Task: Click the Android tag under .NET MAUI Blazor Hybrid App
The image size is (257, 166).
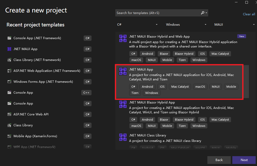Action: pos(147,120)
